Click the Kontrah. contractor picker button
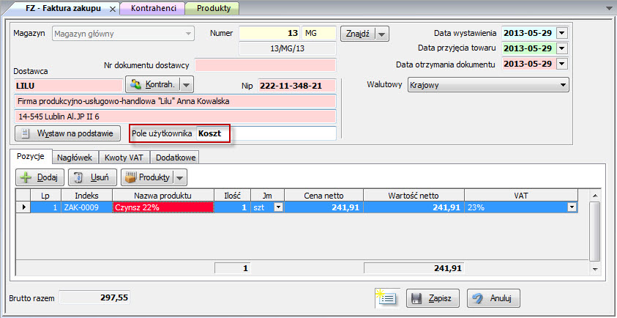Screen dimensions: 617x318 click(152, 85)
